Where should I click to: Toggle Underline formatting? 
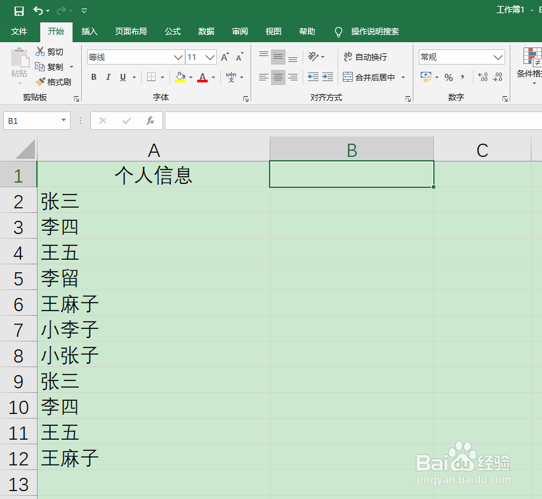123,77
